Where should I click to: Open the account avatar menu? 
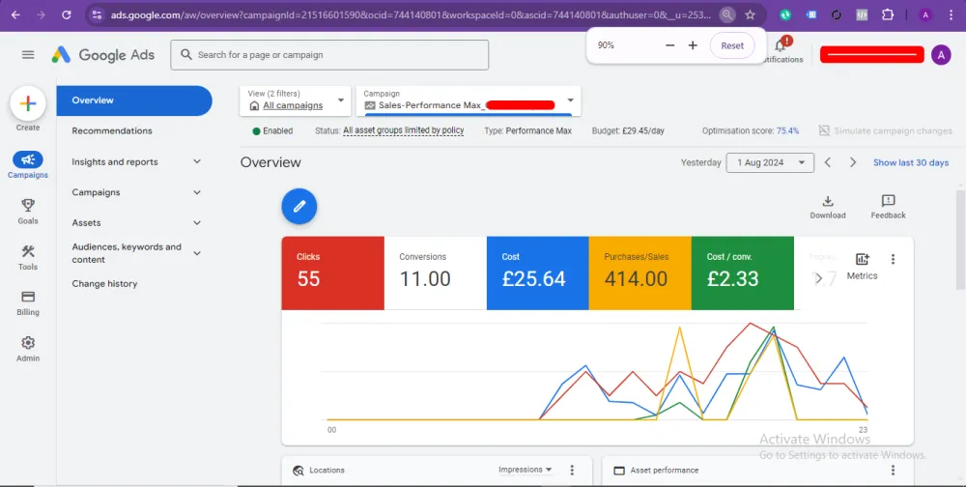pyautogui.click(x=941, y=55)
